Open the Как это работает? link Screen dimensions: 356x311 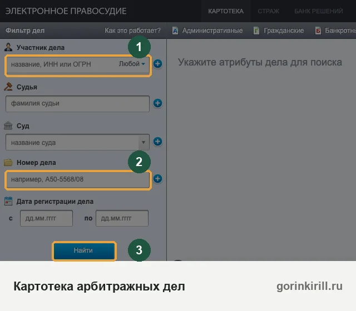pyautogui.click(x=132, y=31)
